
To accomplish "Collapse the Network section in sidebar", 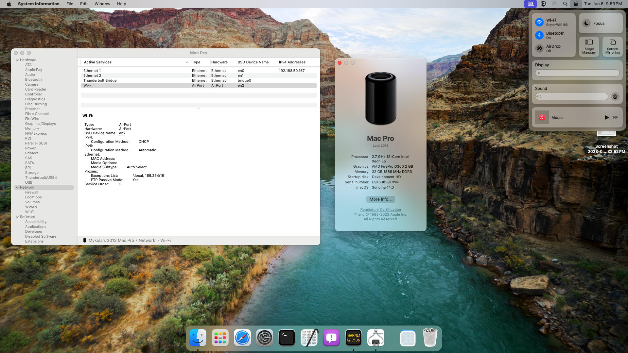I will pos(17,188).
